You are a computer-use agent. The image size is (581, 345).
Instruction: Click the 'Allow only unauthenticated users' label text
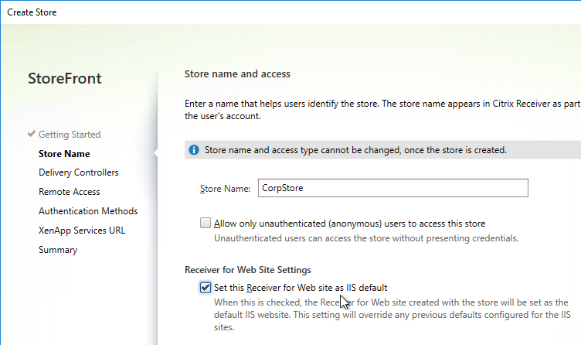pos(349,224)
